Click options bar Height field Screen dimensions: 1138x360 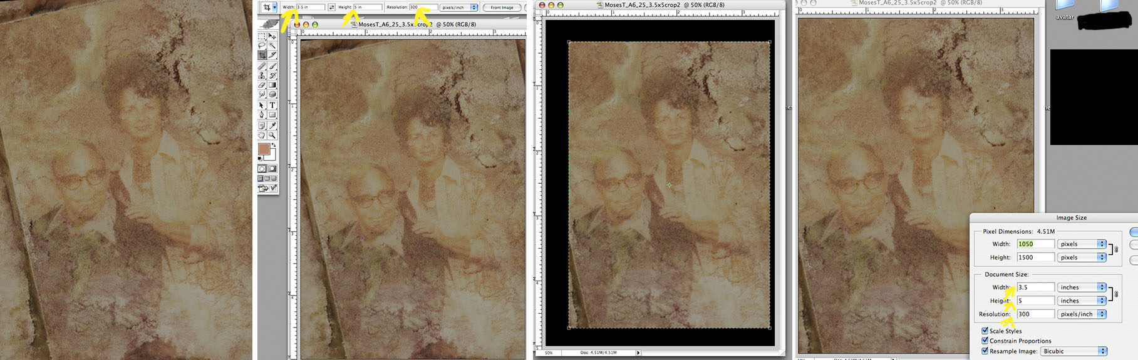point(368,7)
